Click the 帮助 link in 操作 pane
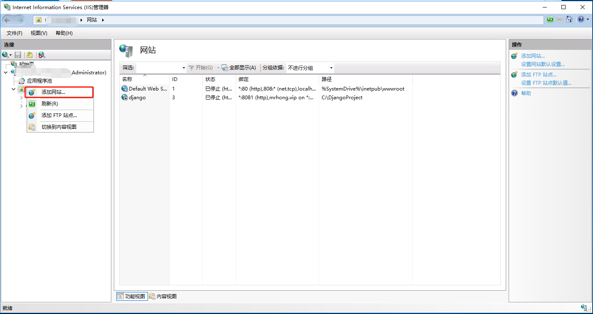The height and width of the screenshot is (314, 593). [526, 93]
